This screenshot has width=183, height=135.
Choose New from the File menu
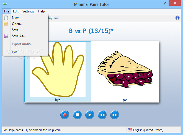tap(25, 18)
